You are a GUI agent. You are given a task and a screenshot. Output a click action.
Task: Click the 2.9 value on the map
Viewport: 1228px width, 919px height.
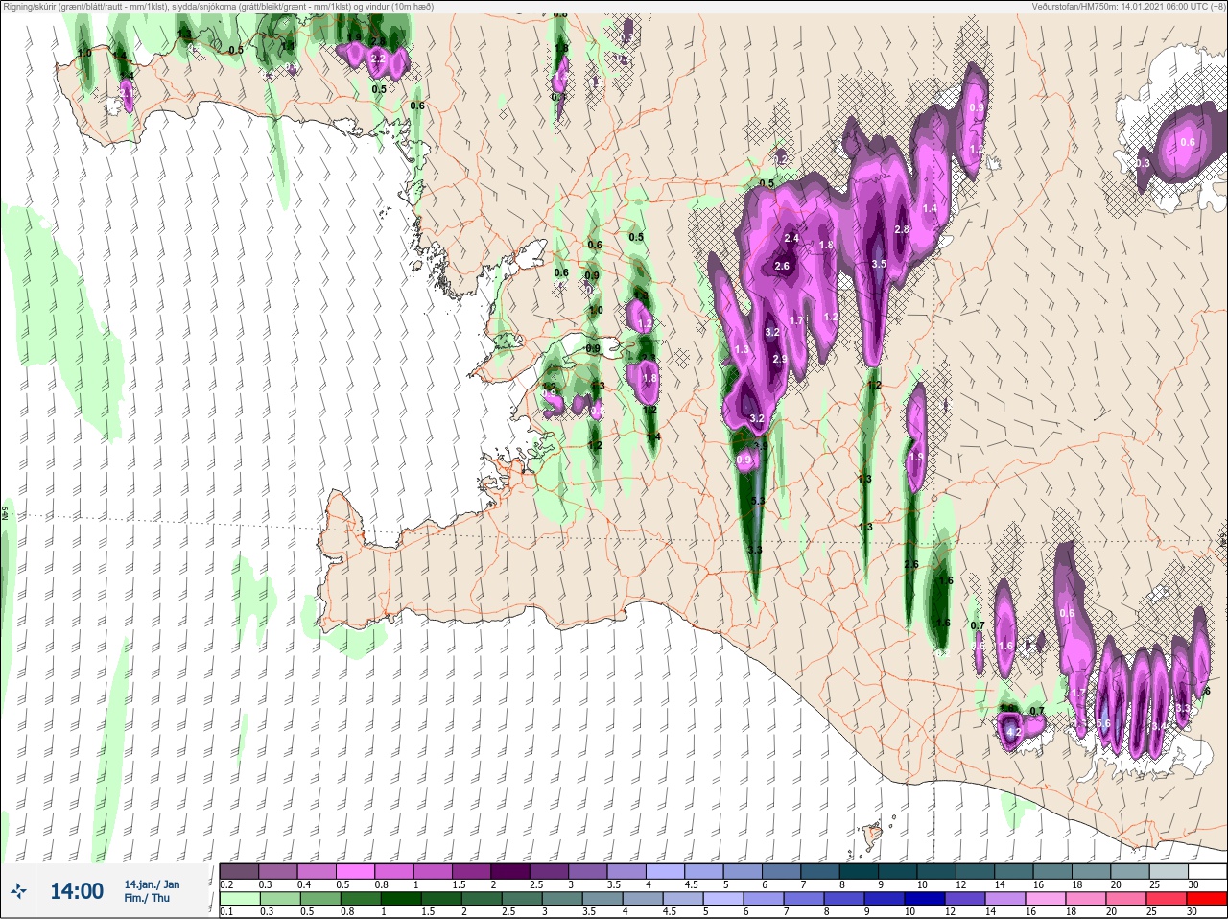(780, 359)
